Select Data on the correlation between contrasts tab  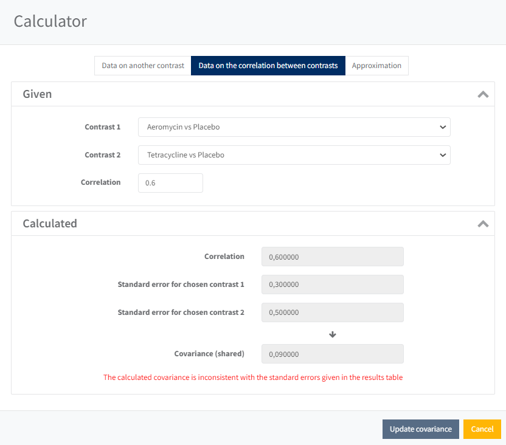click(268, 66)
